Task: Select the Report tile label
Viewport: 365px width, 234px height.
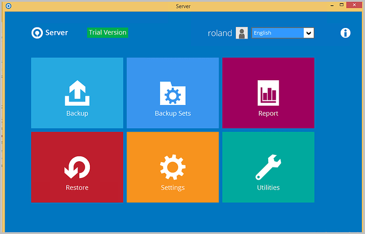Action: [268, 114]
